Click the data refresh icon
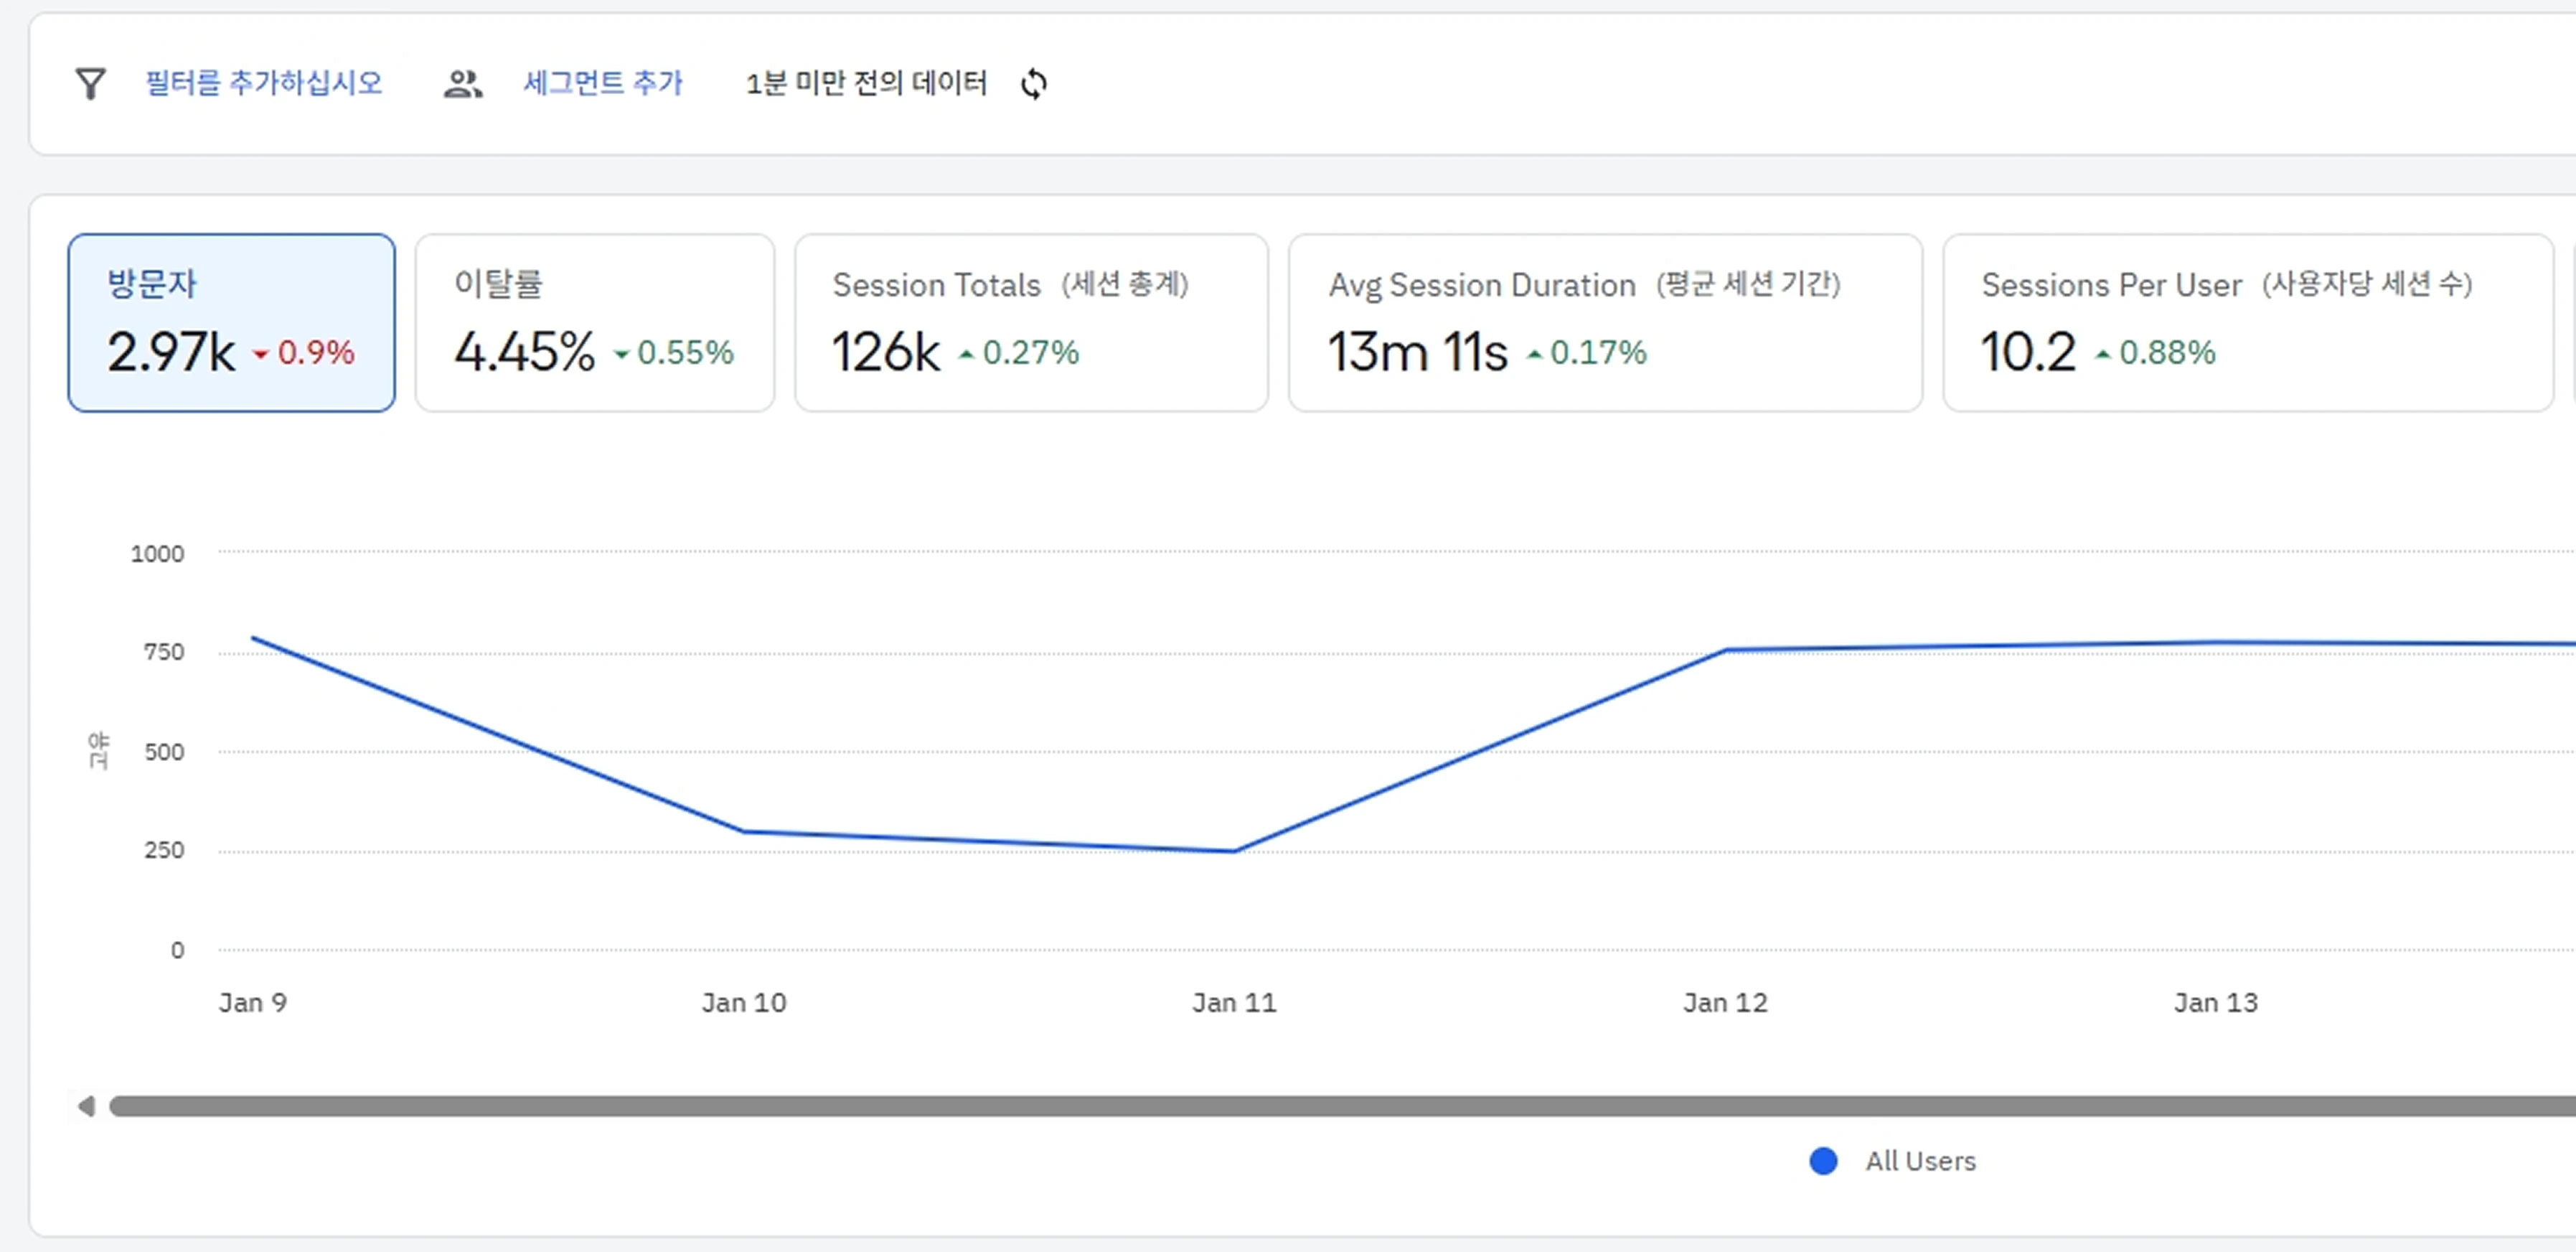This screenshot has height=1252, width=2576. coord(1035,84)
